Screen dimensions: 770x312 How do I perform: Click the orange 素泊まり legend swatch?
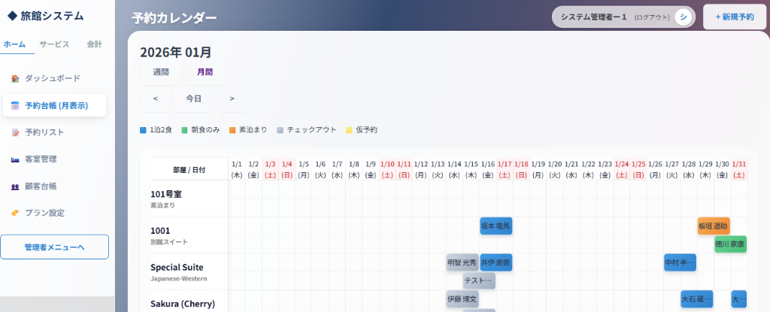pyautogui.click(x=232, y=130)
